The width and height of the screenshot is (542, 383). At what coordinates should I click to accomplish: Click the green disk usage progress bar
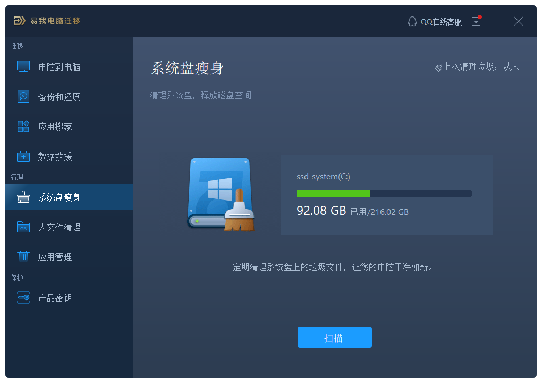coord(384,194)
